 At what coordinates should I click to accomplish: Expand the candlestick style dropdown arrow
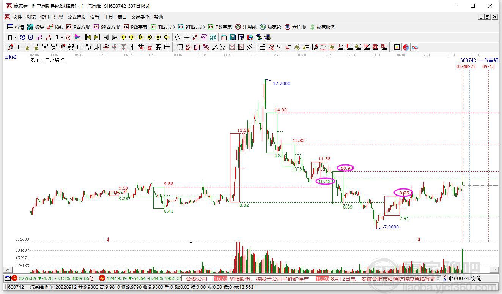[x=62, y=37]
